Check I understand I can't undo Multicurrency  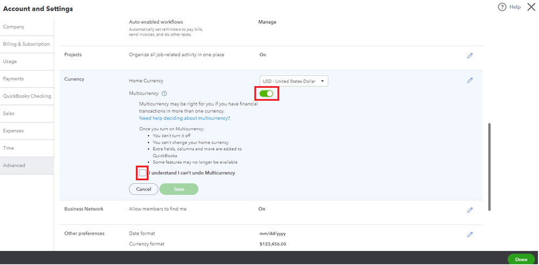pyautogui.click(x=142, y=173)
